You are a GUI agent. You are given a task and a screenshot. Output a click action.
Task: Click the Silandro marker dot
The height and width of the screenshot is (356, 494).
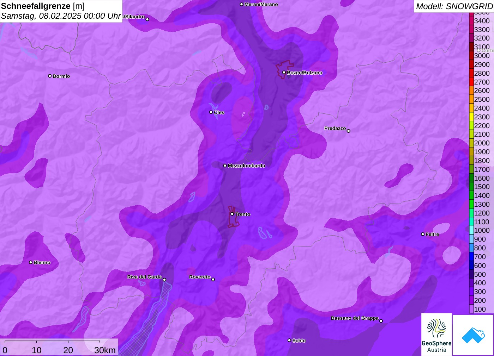point(147,19)
